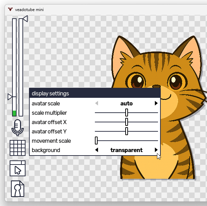The image size is (207, 206).
Task: Click the lower triangle marker on left bar
Action: pyautogui.click(x=10, y=96)
